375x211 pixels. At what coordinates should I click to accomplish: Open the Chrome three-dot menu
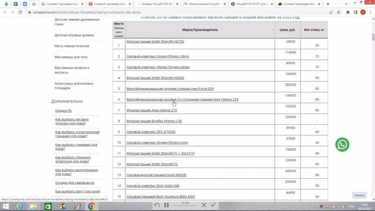pos(370,12)
